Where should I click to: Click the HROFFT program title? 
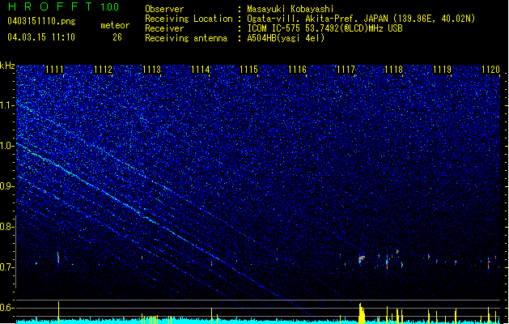pos(50,6)
